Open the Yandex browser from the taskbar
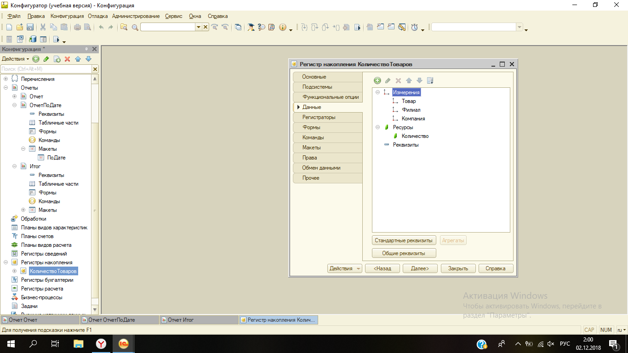The height and width of the screenshot is (353, 628). (x=101, y=344)
